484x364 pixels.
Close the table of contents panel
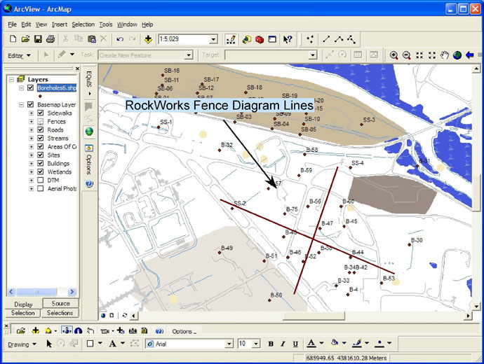tap(77, 69)
